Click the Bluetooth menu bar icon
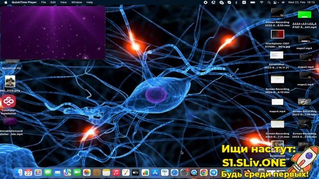319x179 pixels. pyautogui.click(x=236, y=2)
